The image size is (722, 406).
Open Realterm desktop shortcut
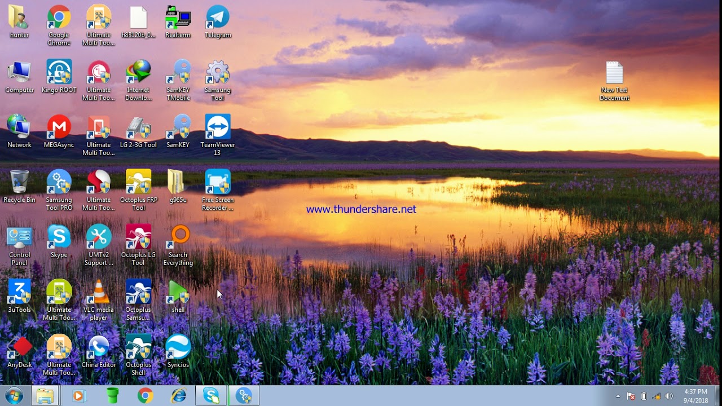pyautogui.click(x=178, y=21)
